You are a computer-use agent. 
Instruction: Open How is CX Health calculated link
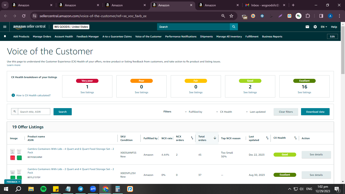[x=33, y=95]
